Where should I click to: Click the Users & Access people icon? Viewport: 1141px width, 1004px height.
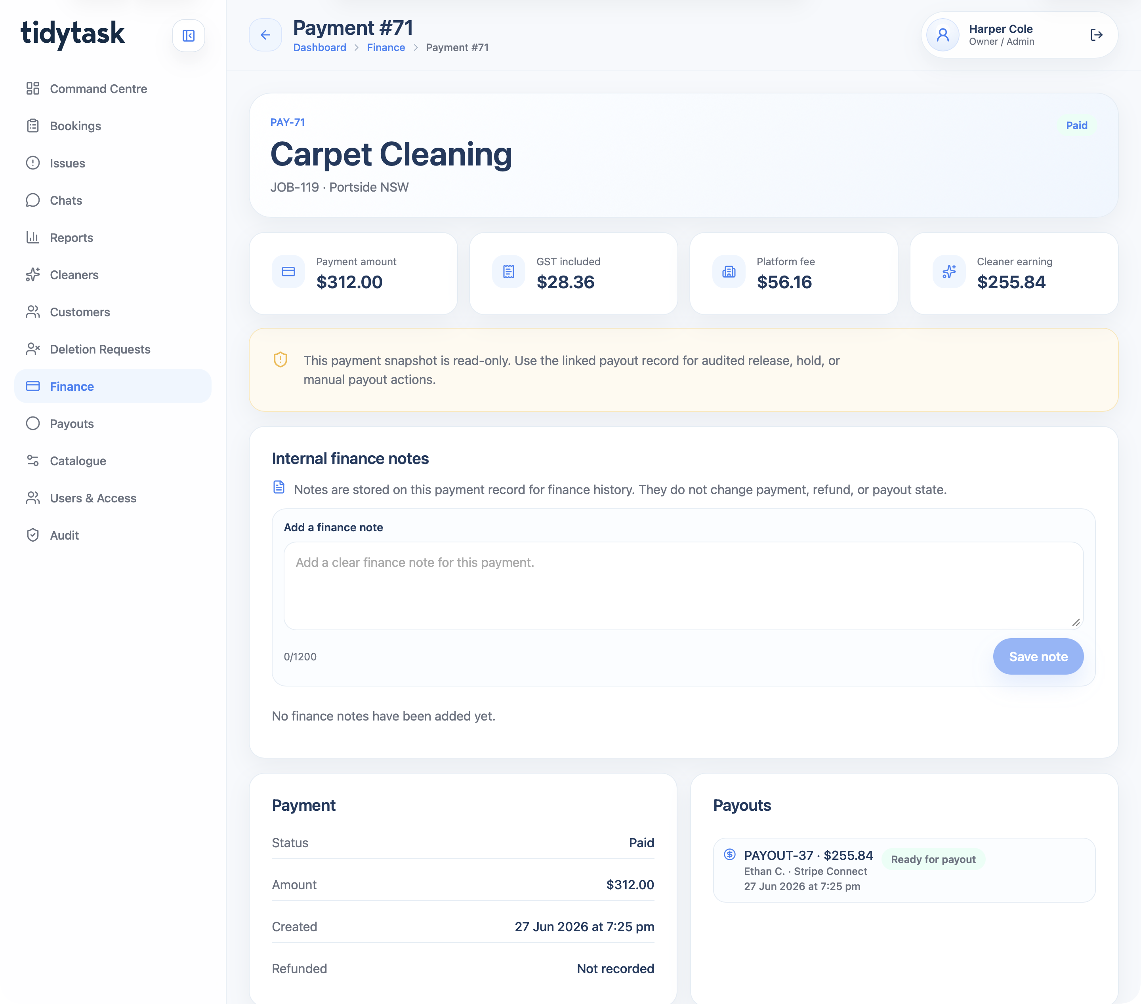33,498
